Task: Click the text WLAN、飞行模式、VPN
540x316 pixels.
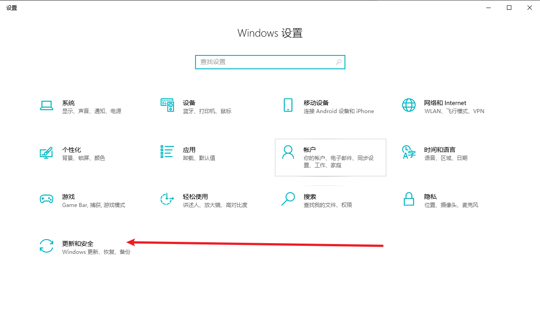Action: [x=454, y=111]
